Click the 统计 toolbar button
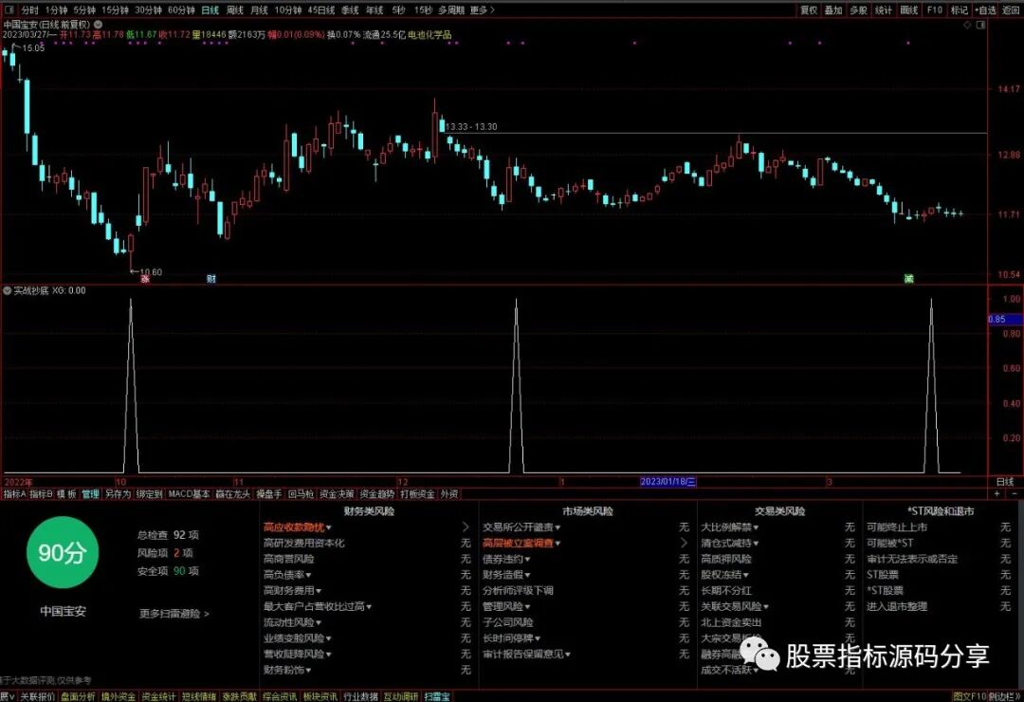 (x=884, y=9)
